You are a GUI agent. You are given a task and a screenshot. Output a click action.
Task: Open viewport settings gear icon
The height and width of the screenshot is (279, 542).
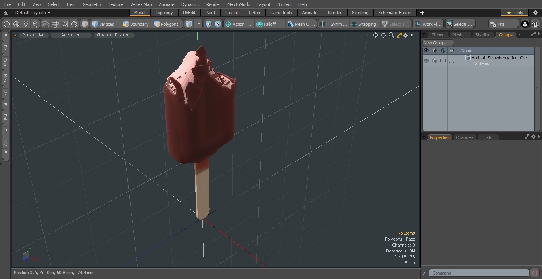[406, 35]
